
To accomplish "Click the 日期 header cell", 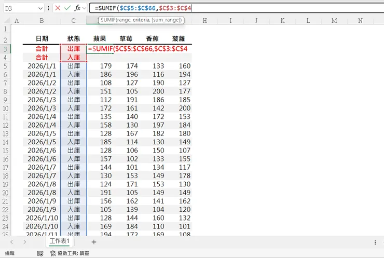I will (x=42, y=39).
